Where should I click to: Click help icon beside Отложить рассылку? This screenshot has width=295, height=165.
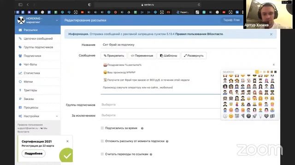pyautogui.click(x=167, y=141)
